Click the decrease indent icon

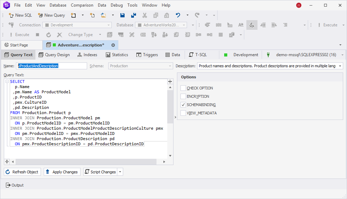[263, 25]
